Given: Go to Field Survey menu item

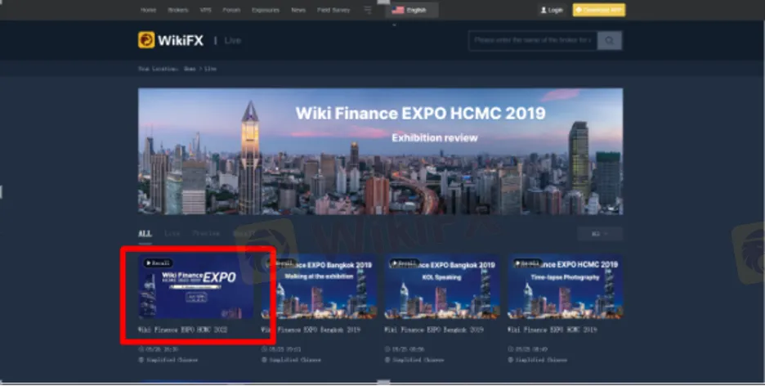Looking at the screenshot, I should [x=333, y=10].
